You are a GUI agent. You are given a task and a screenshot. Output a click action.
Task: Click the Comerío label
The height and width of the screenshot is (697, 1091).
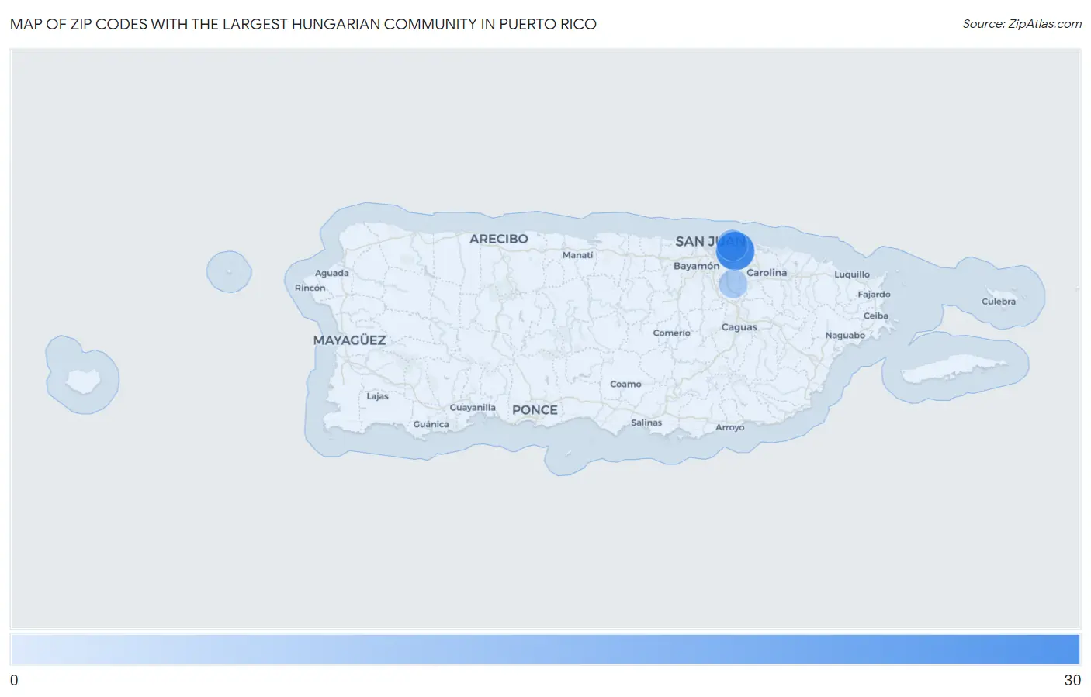click(x=671, y=333)
